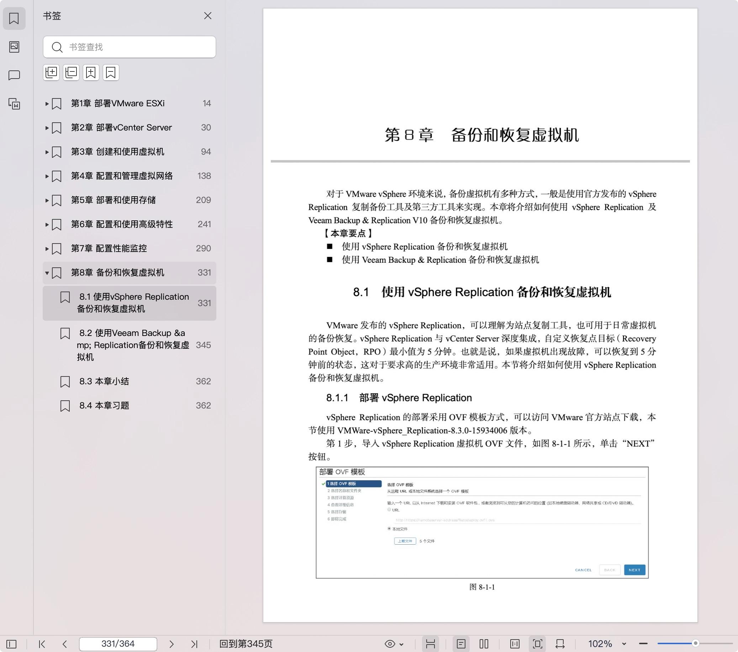Adjust the zoom slider handle
This screenshot has width=738, height=652.
click(695, 643)
